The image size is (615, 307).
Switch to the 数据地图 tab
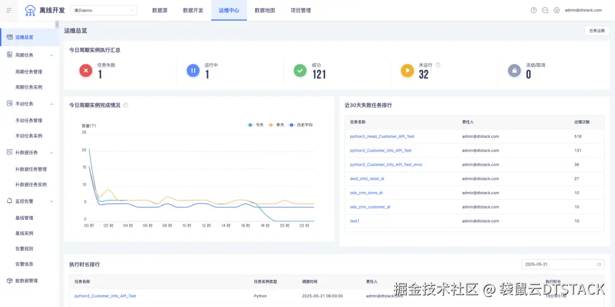(265, 11)
